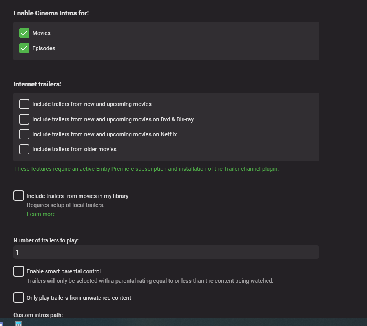Click the 'Include trailers from older movies' label

tap(74, 149)
